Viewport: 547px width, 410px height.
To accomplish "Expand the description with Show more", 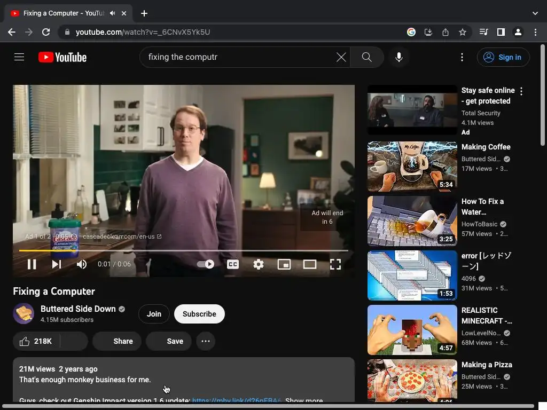I will tap(304, 400).
